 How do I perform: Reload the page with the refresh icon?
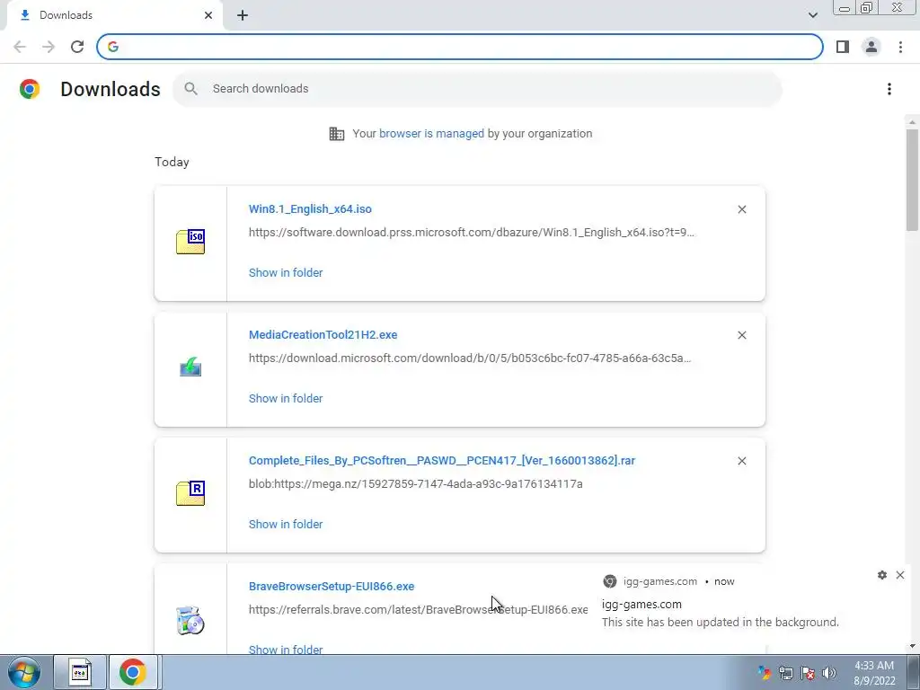[x=77, y=47]
